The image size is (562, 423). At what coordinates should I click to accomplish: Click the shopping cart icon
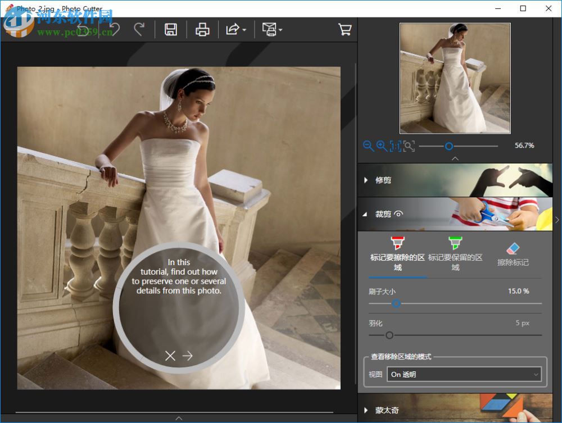(345, 29)
